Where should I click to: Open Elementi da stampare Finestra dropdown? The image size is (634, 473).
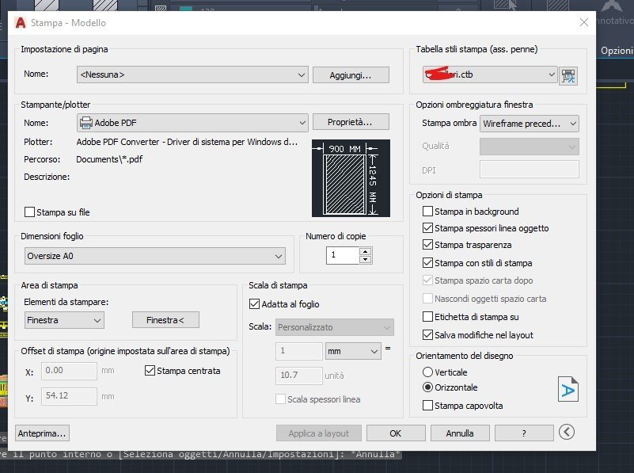(64, 320)
